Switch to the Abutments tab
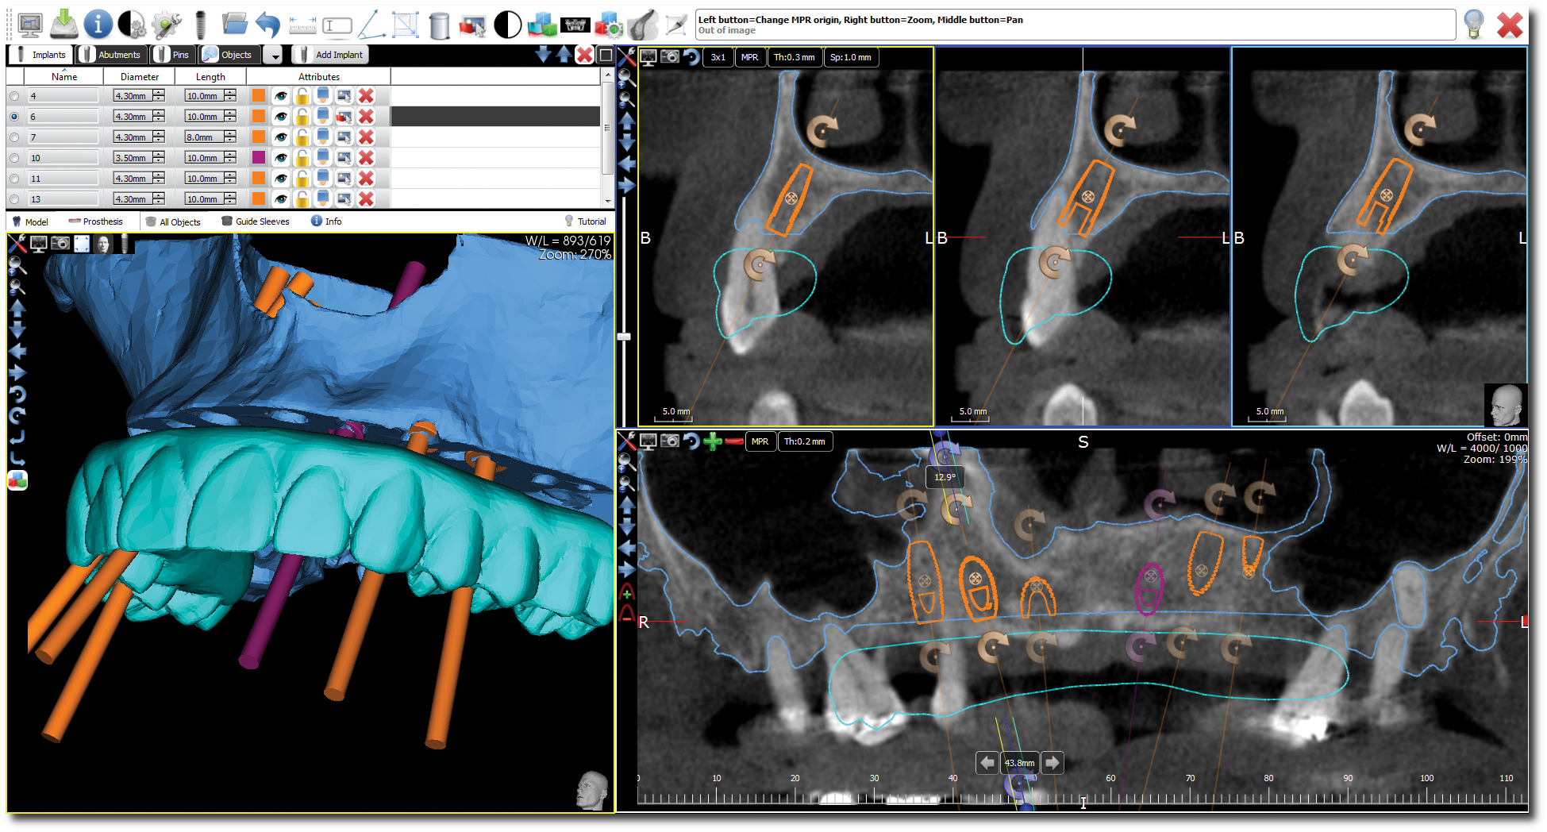The width and height of the screenshot is (1547, 832). pos(112,55)
